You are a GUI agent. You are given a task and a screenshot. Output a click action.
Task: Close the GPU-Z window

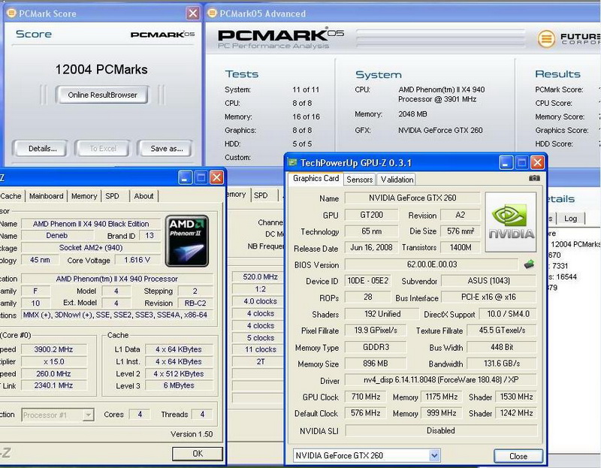(x=537, y=163)
